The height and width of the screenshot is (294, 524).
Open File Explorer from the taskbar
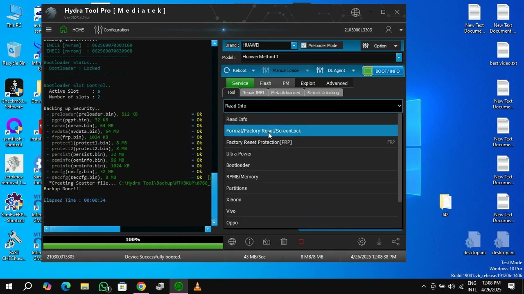(85, 287)
